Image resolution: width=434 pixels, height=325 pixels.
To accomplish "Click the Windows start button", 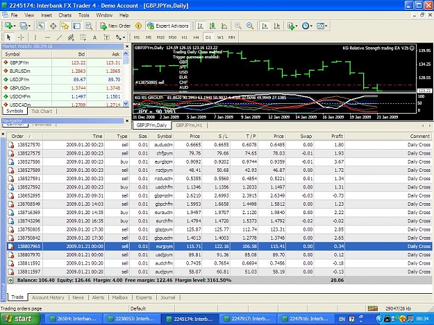I will pyautogui.click(x=20, y=319).
